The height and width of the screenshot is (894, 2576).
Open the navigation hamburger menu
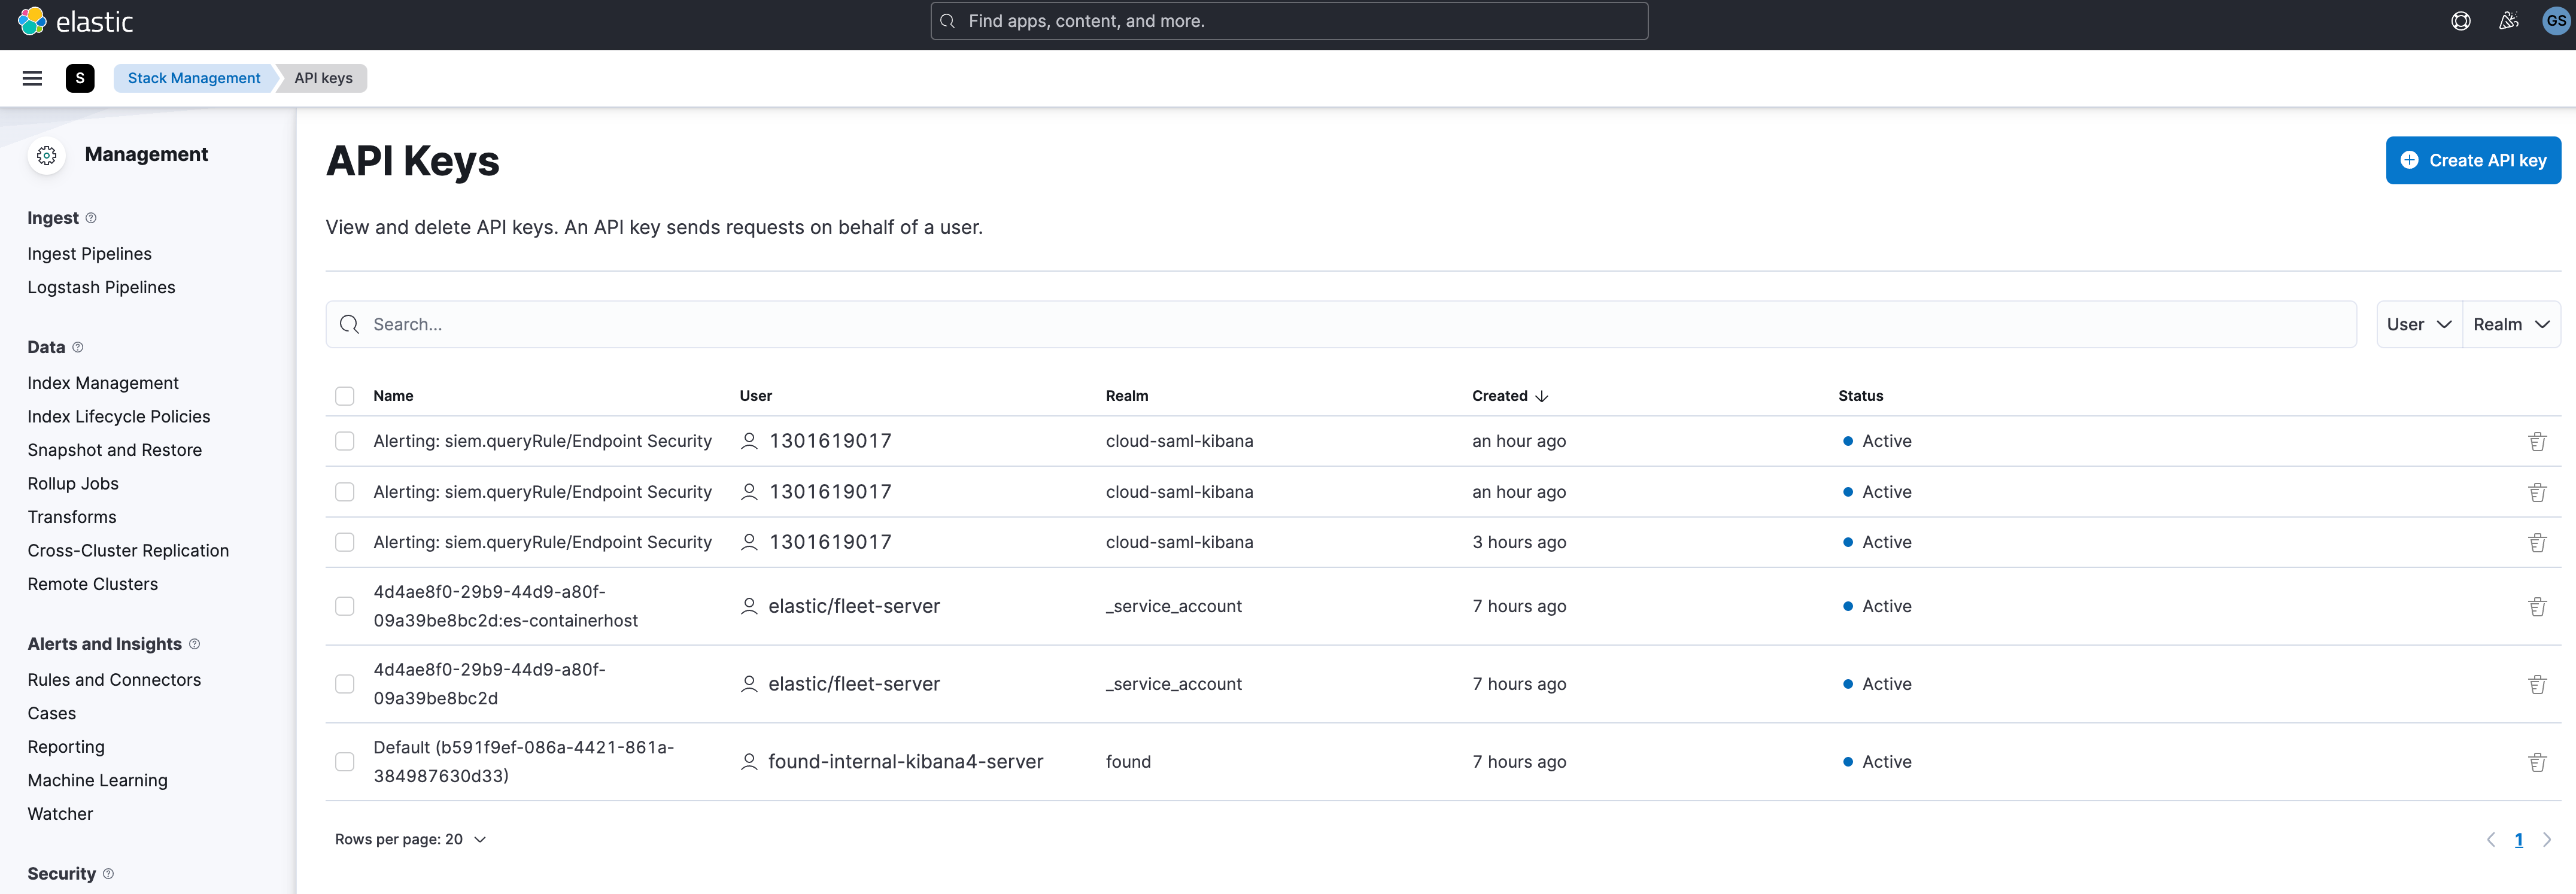tap(32, 78)
